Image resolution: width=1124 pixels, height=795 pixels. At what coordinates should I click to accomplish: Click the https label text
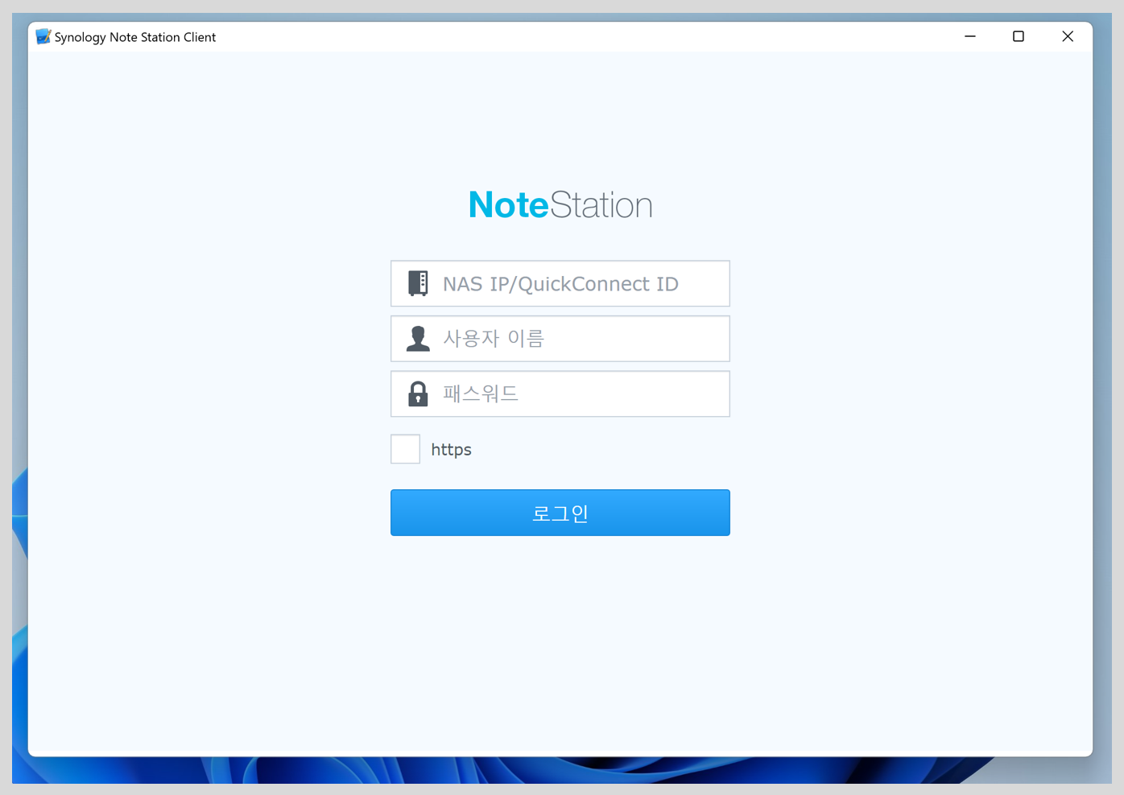point(451,450)
